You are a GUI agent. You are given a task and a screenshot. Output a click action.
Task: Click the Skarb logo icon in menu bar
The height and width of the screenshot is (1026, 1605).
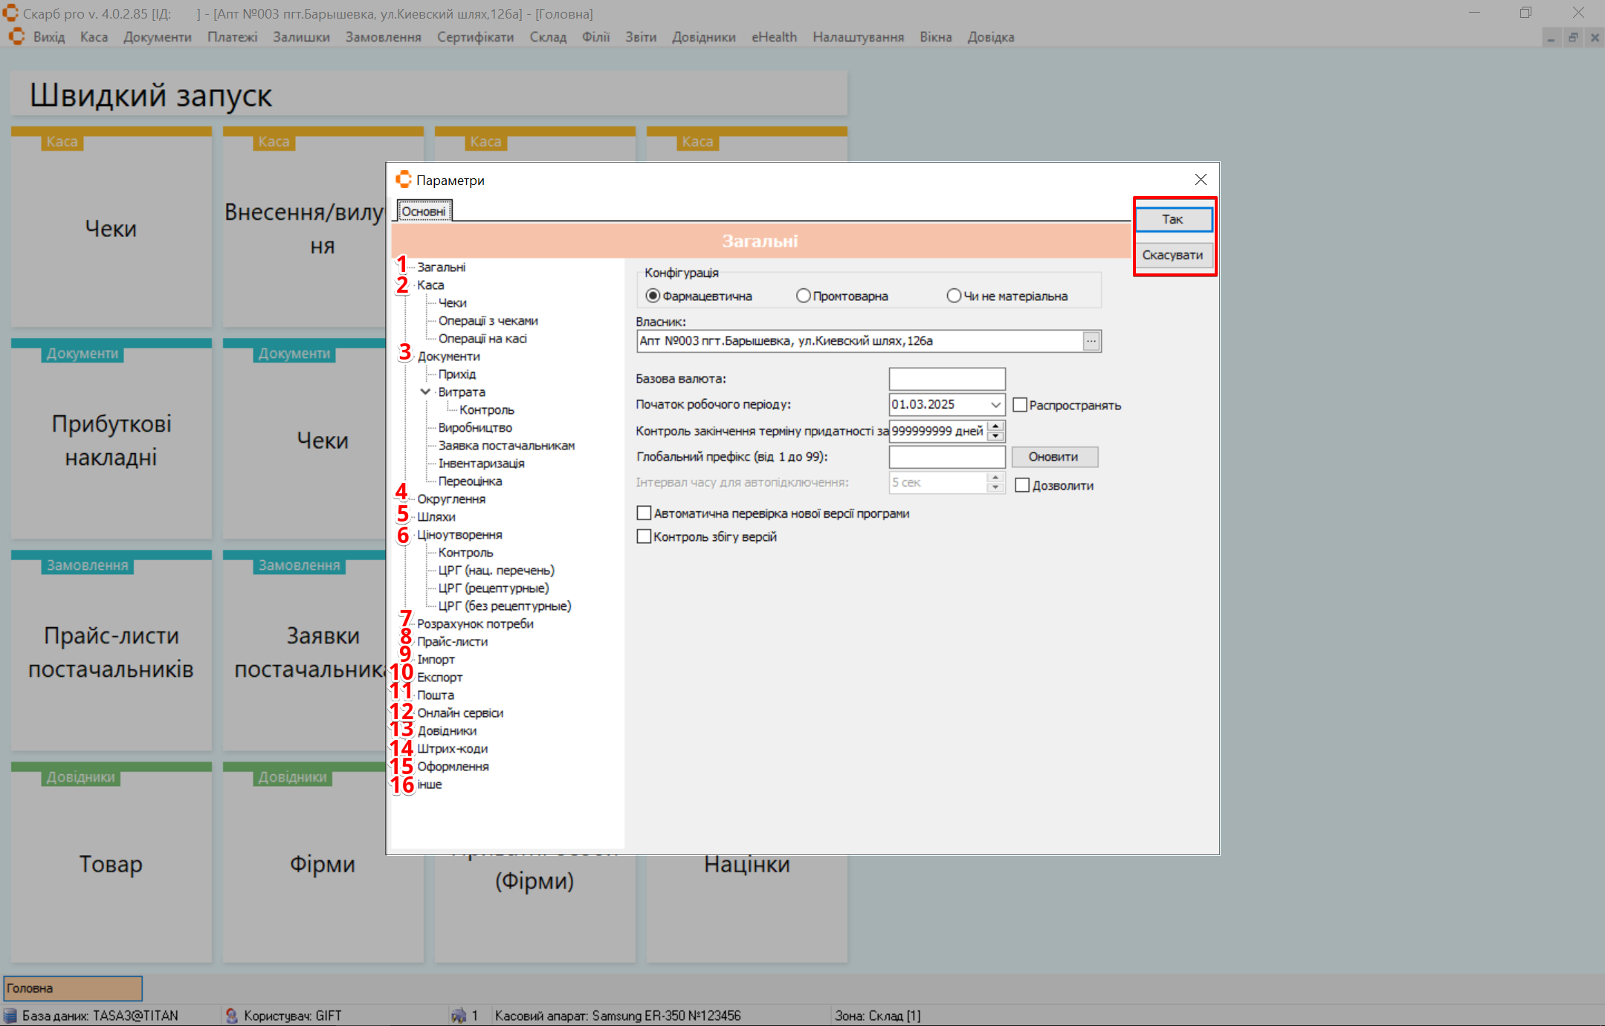[x=16, y=36]
